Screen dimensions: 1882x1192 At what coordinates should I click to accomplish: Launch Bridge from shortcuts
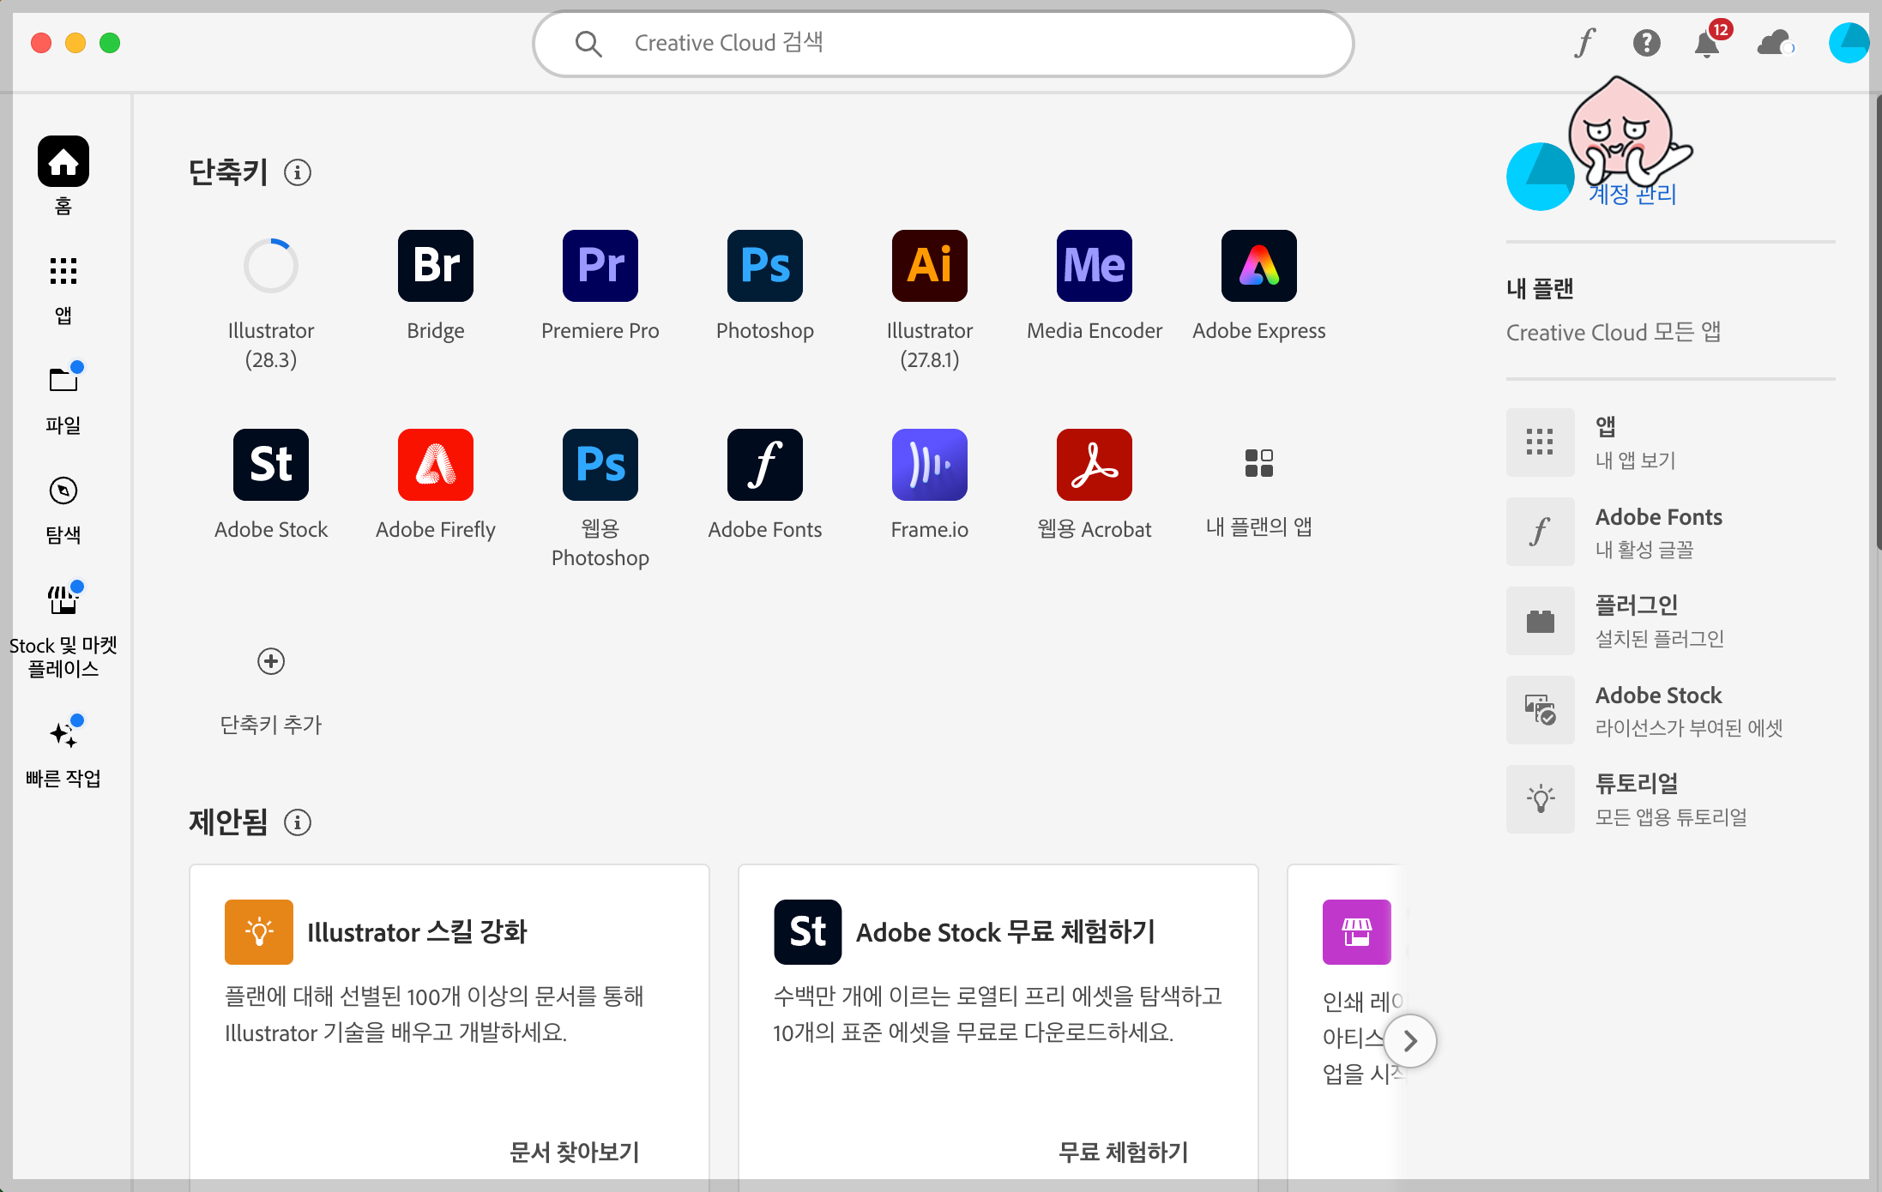[x=435, y=266]
